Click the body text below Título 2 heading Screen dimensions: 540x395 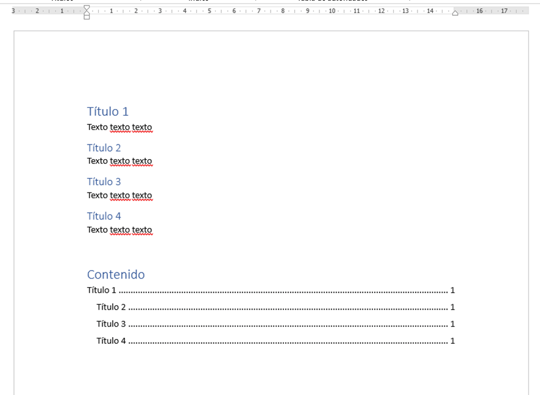(119, 161)
